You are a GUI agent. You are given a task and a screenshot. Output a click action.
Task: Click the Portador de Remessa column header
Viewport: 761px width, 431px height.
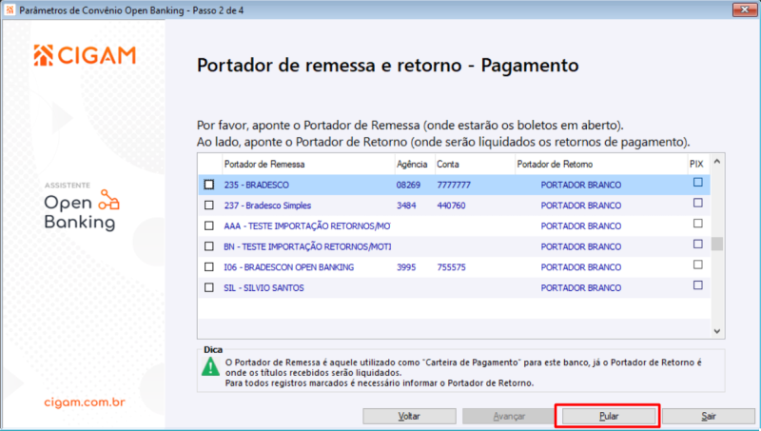(308, 164)
